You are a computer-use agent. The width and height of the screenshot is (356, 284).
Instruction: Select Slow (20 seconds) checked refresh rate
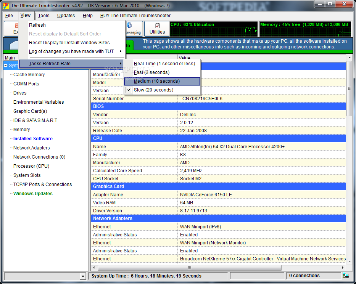tap(162, 90)
